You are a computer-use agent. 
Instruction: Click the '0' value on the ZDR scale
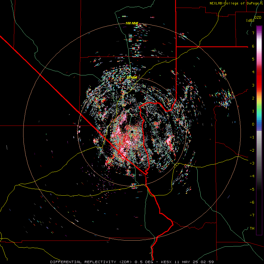tap(253, 124)
